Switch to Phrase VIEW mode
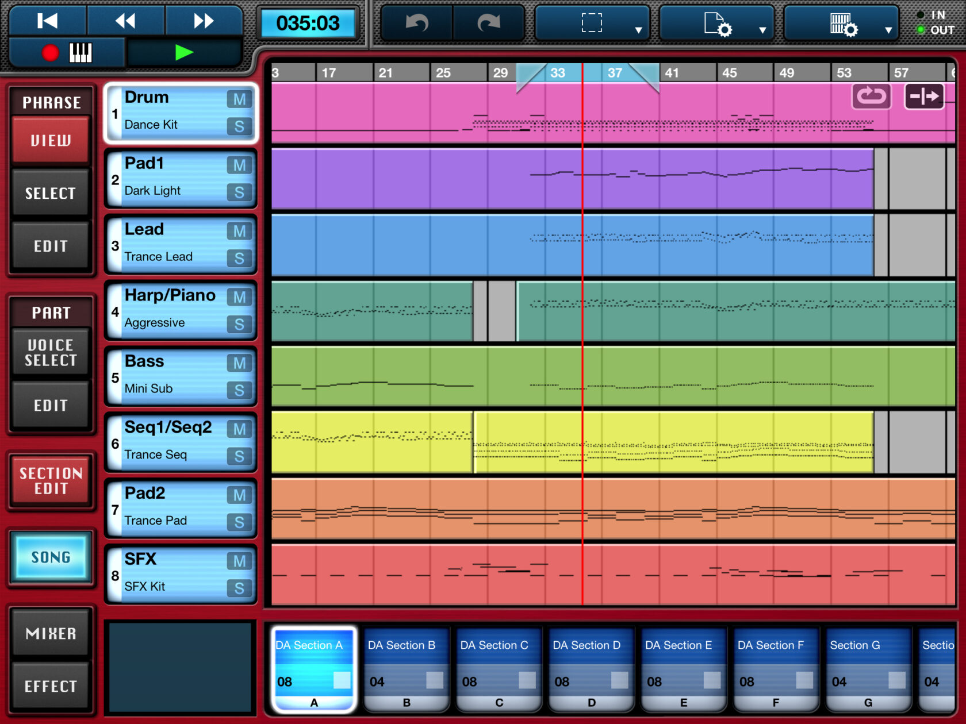966x724 pixels. click(x=51, y=141)
